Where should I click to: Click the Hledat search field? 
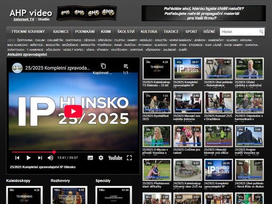point(240,32)
